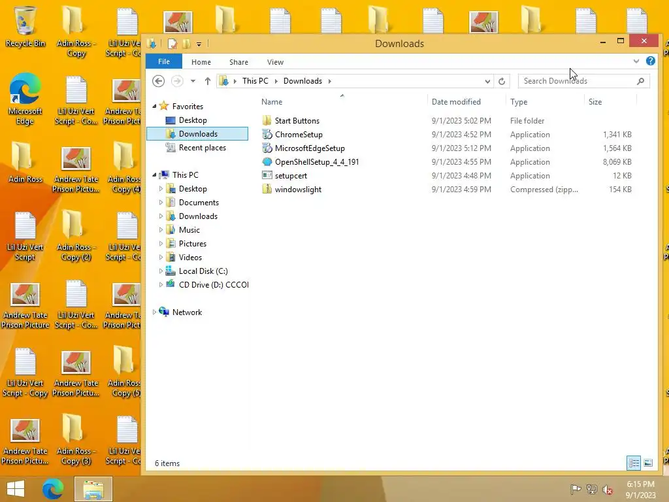This screenshot has width=669, height=502.
Task: Expand the Music tree node
Action: [x=161, y=229]
